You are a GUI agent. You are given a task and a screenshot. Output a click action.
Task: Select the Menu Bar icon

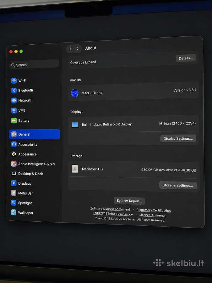(x=14, y=193)
